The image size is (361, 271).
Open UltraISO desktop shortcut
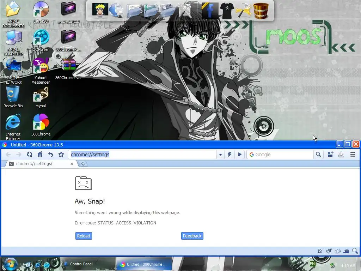pos(41,12)
